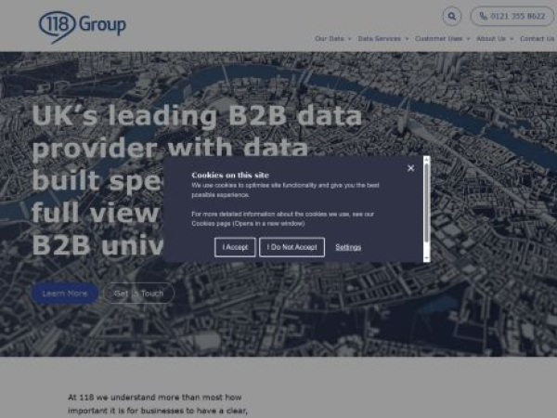Click the cookie dialog scroll down arrow
This screenshot has height=418, width=557.
coord(427,258)
